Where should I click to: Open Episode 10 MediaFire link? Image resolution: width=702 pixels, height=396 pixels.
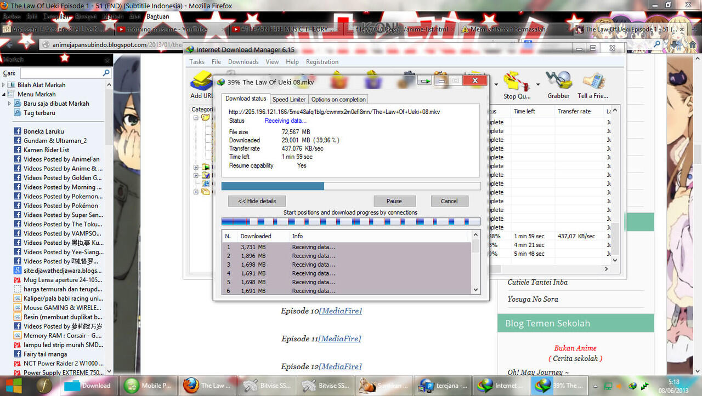tap(341, 311)
